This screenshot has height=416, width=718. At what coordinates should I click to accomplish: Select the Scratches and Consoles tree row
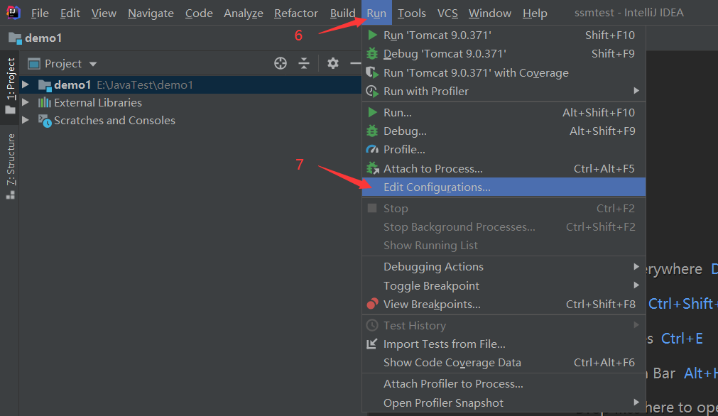coord(190,121)
